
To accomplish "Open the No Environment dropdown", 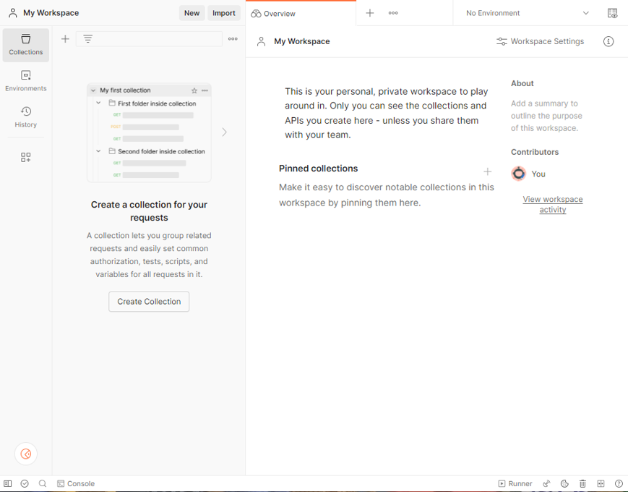I will [x=528, y=13].
